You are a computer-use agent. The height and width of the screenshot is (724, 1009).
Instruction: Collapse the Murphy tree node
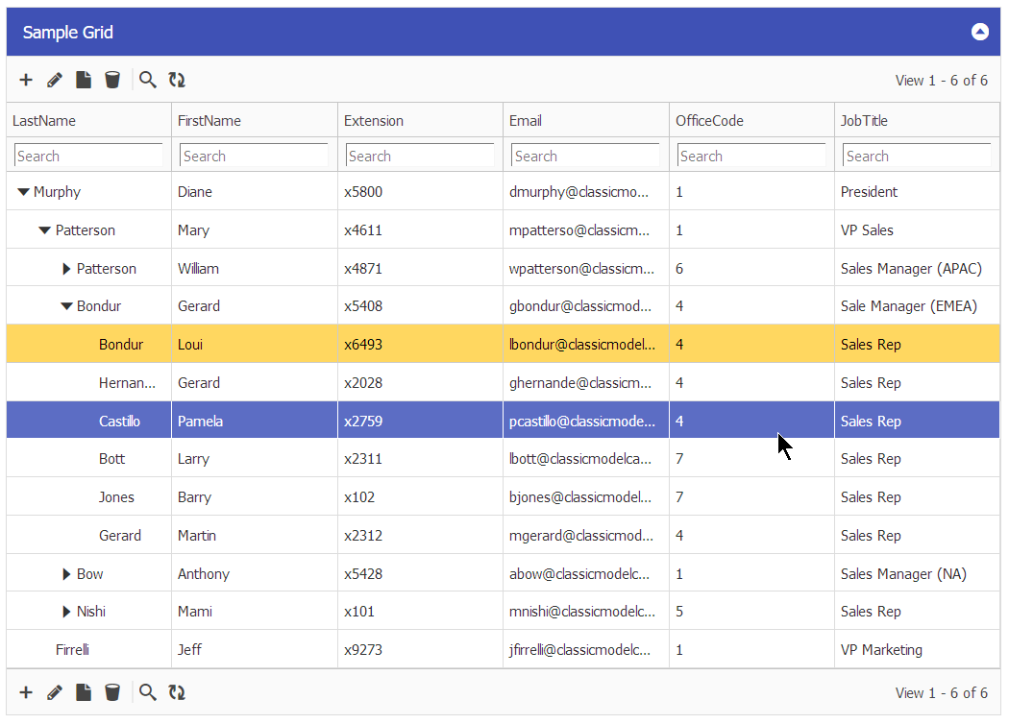point(23,192)
